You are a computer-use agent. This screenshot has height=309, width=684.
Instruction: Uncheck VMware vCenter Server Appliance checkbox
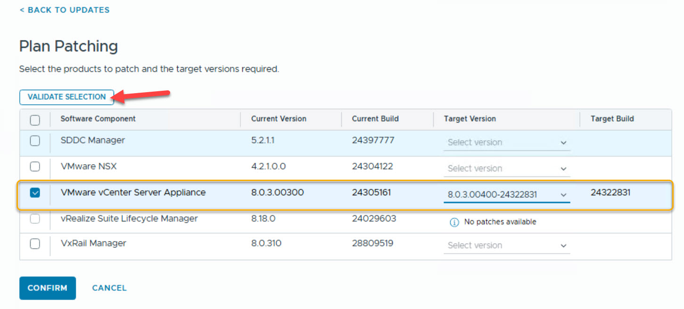pos(35,193)
